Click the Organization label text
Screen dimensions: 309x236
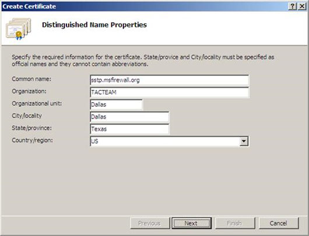click(x=29, y=91)
